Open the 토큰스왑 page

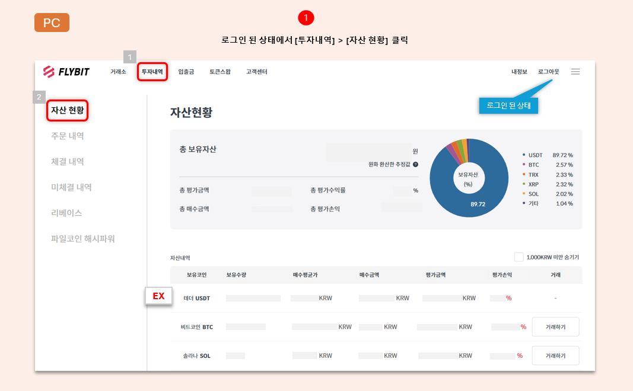(x=220, y=72)
